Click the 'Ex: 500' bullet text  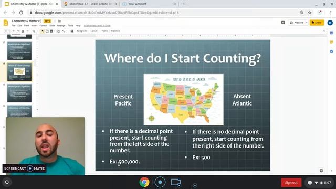201,157
